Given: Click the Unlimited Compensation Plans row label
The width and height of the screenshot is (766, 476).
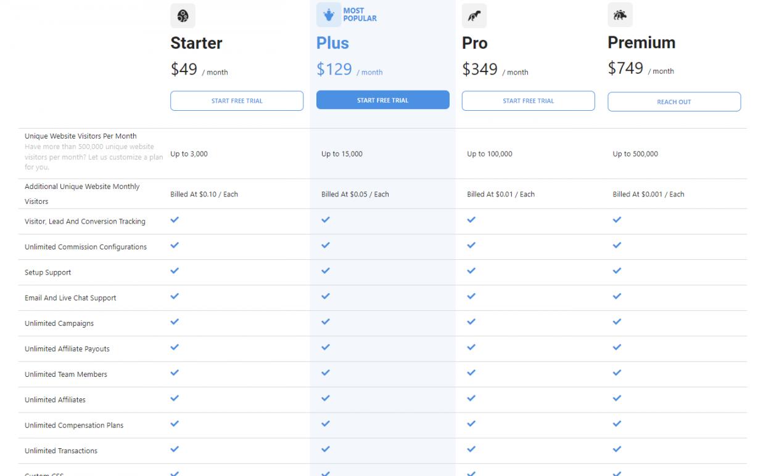Looking at the screenshot, I should [x=74, y=426].
